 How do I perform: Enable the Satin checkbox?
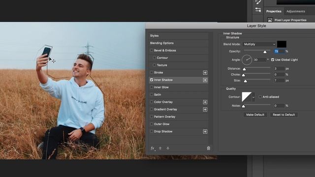pos(152,94)
